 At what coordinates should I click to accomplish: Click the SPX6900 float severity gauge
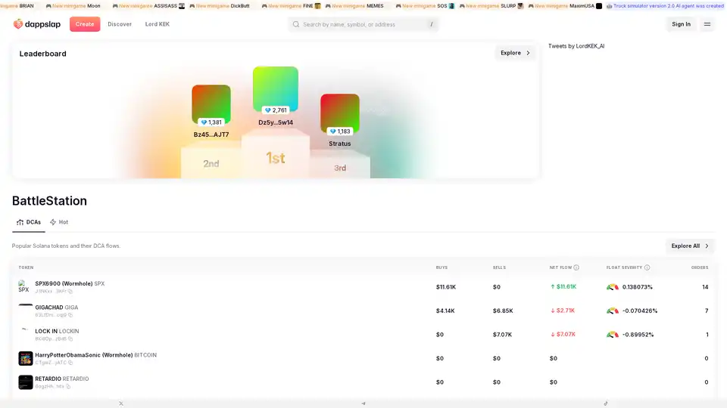pyautogui.click(x=613, y=287)
